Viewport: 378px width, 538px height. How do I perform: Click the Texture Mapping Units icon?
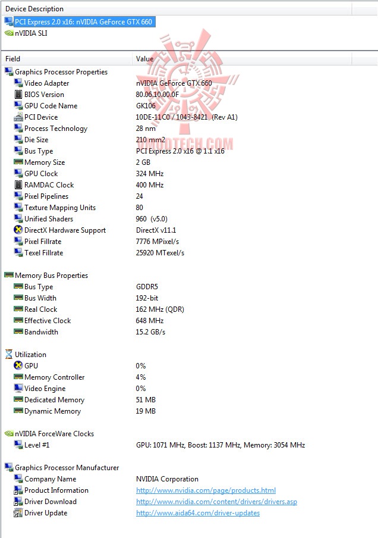[x=18, y=208]
